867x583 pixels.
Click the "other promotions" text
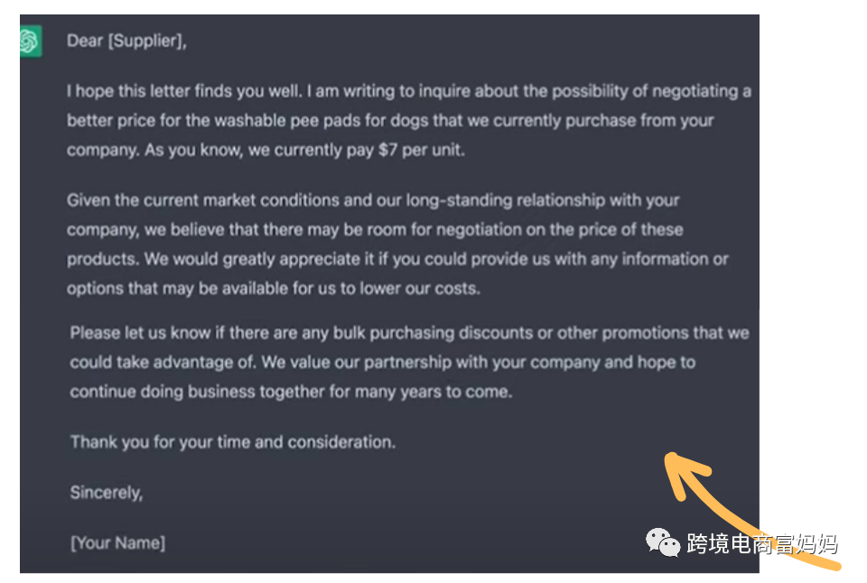(622, 332)
